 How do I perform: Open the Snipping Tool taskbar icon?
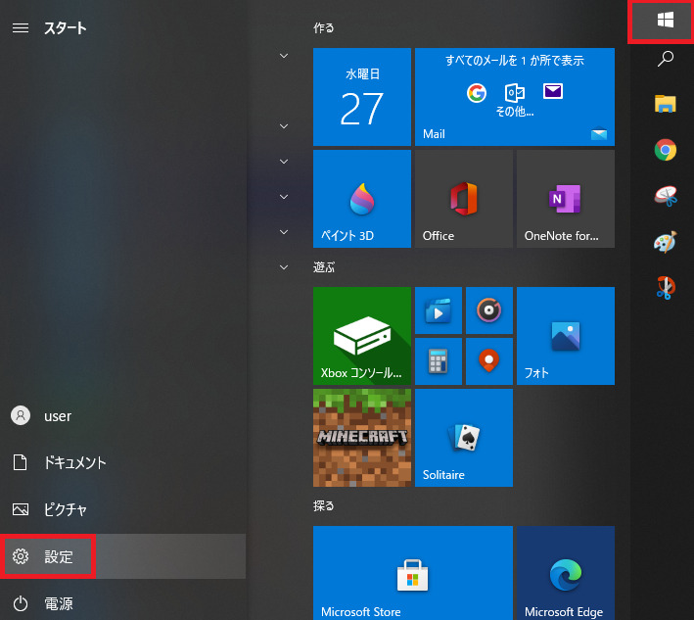[x=666, y=196]
